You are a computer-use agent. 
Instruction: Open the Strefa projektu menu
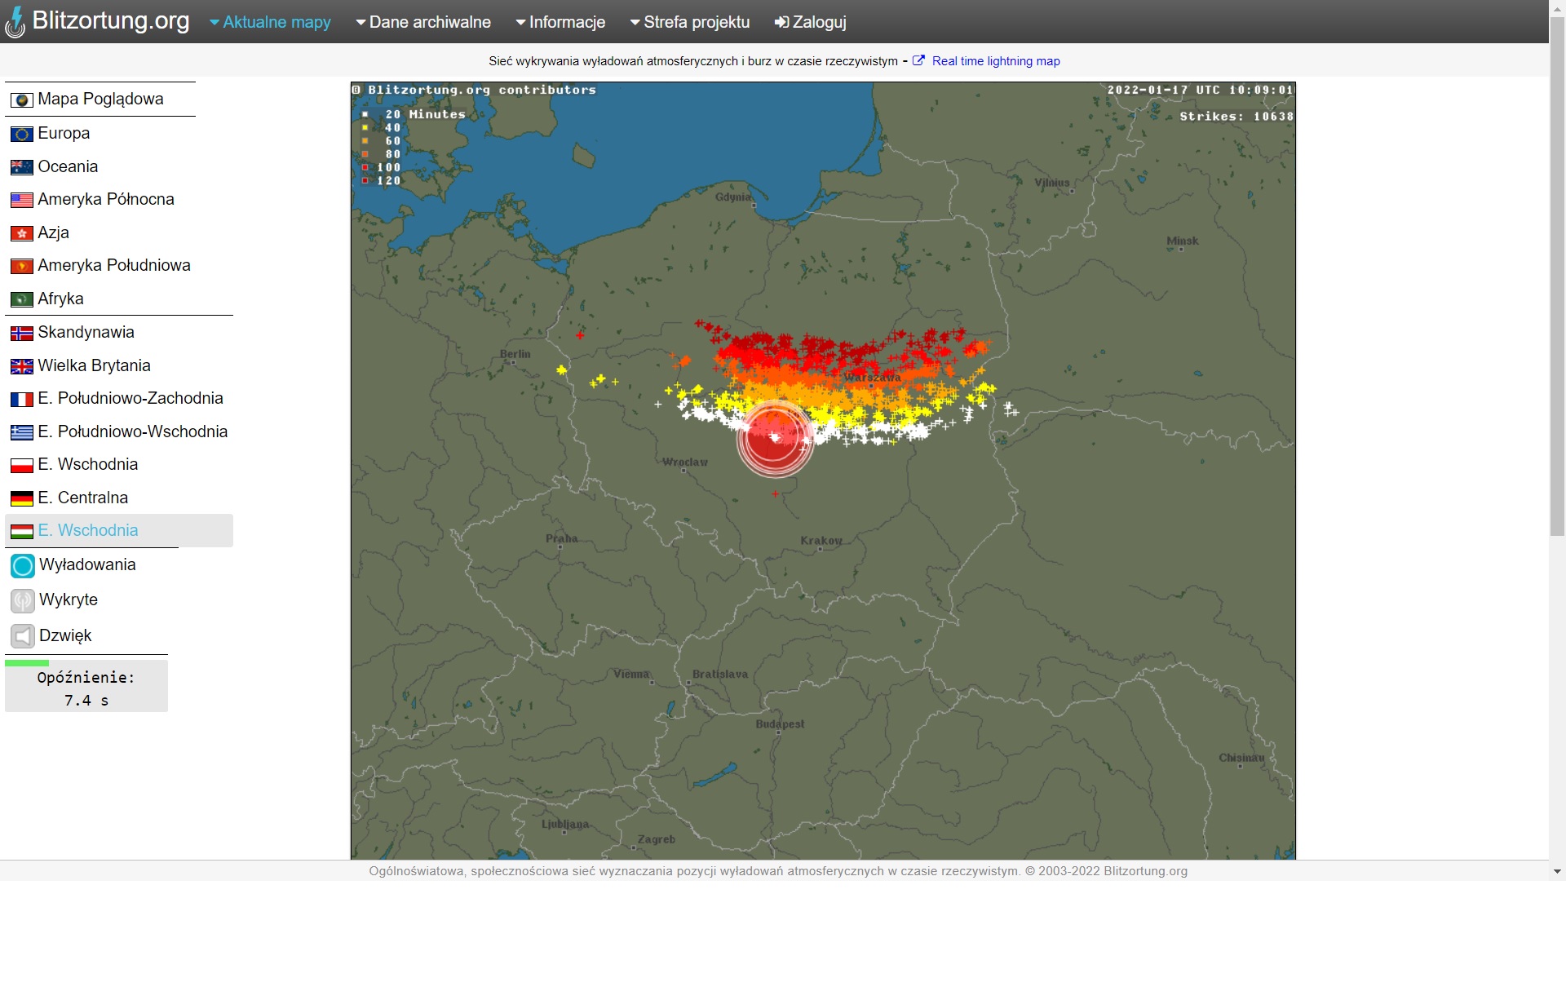(x=689, y=22)
